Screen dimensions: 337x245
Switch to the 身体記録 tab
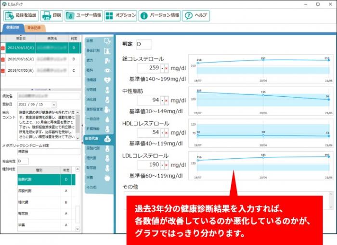pos(34,28)
